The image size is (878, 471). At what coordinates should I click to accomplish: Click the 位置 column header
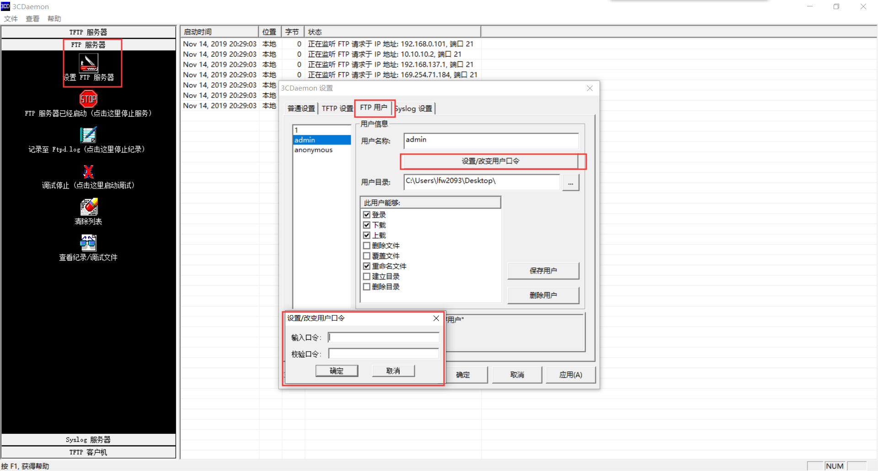coord(270,32)
